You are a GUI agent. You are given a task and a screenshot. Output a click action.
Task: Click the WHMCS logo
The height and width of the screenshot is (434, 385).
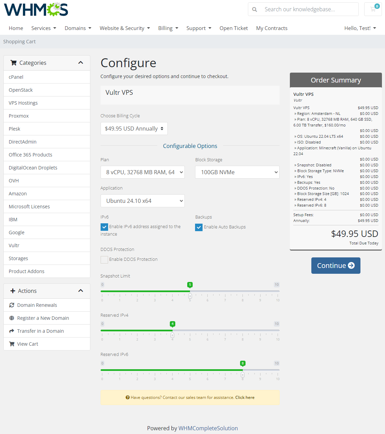(36, 9)
